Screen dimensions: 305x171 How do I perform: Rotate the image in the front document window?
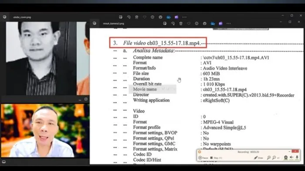click(173, 23)
